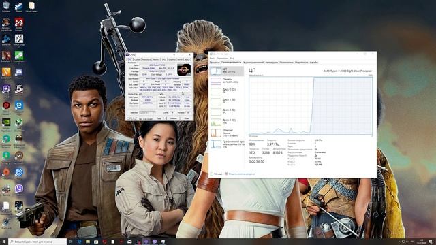Screen dimensions: 436x245
Task: Open the Mail app from the taskbar
Action: tap(129, 242)
